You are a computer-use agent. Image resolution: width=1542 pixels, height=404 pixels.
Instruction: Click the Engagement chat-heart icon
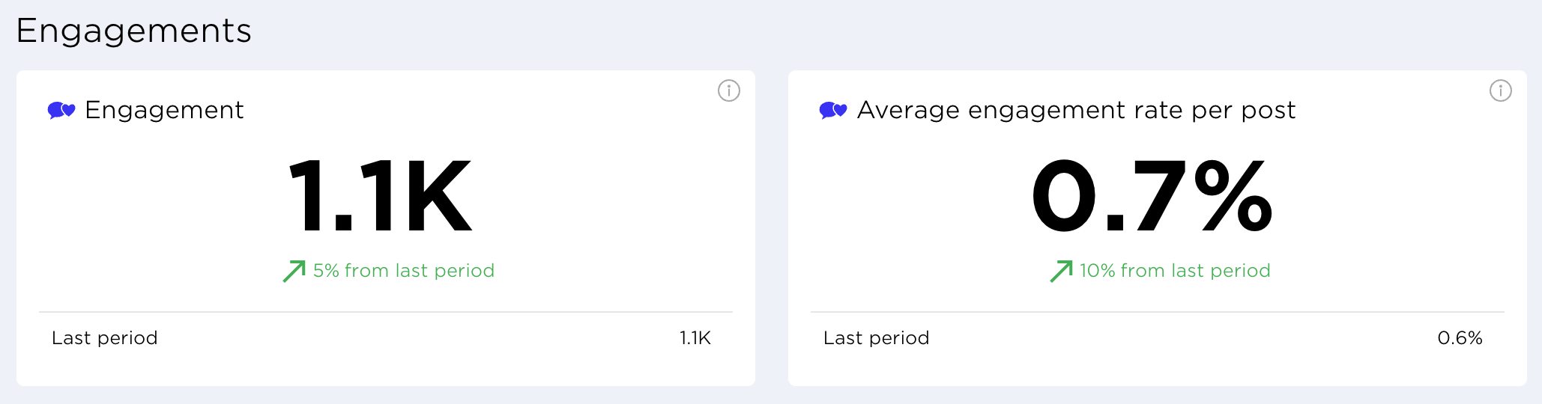coord(61,111)
